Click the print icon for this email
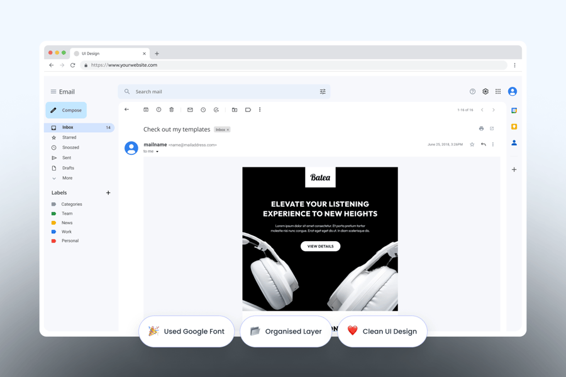Viewport: 566px width, 377px height. click(x=481, y=128)
